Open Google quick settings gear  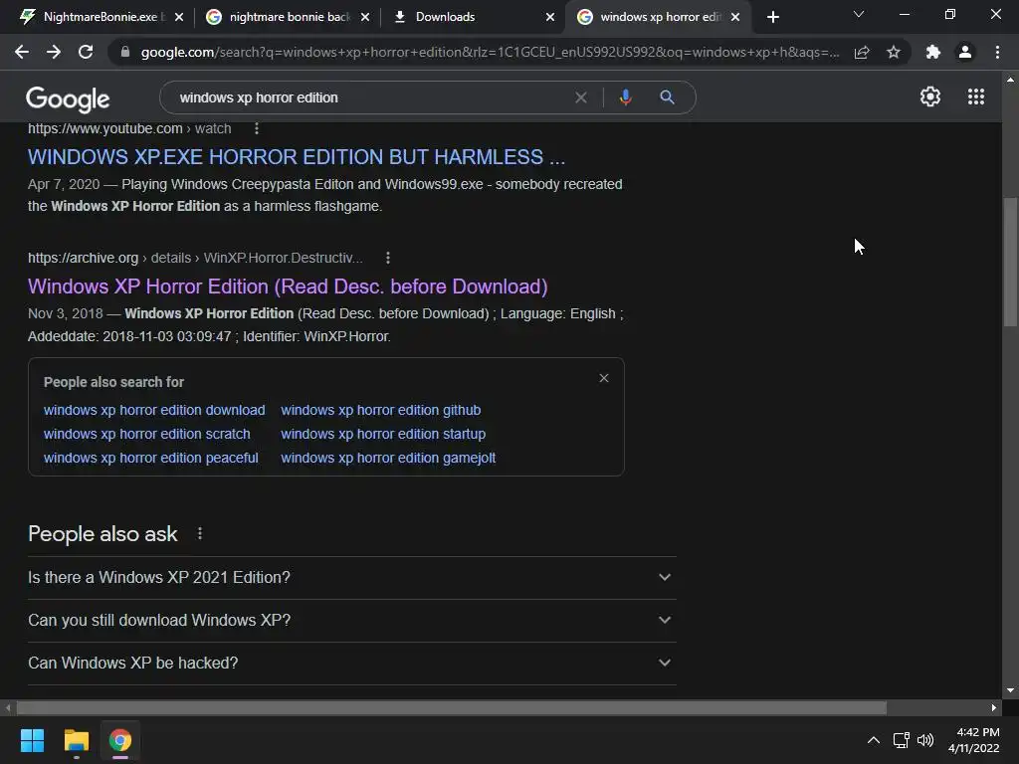(x=930, y=96)
